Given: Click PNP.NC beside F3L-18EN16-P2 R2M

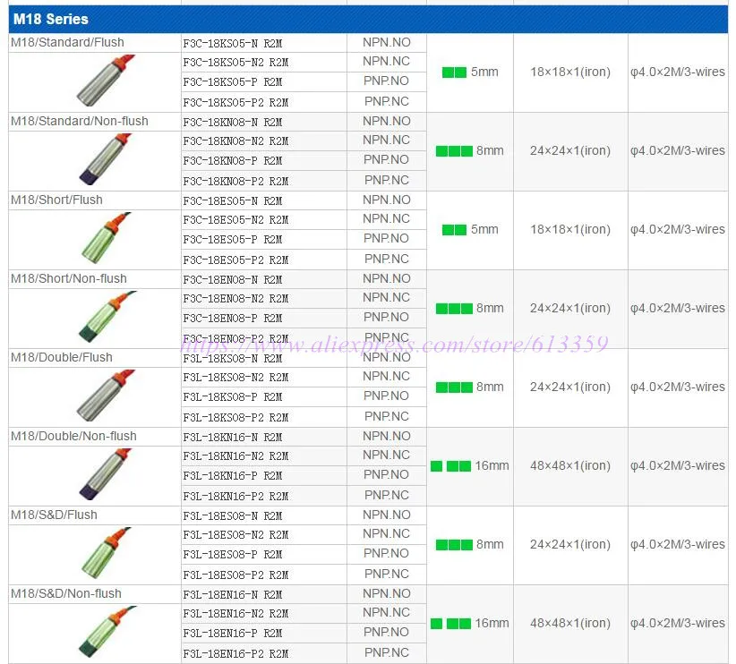Looking at the screenshot, I should tap(386, 652).
